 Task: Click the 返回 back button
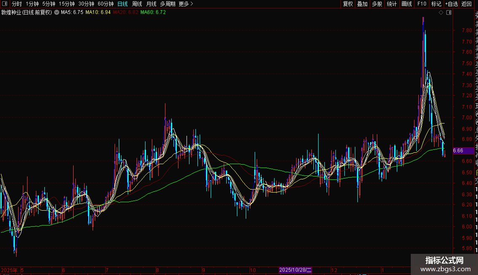(x=467, y=4)
